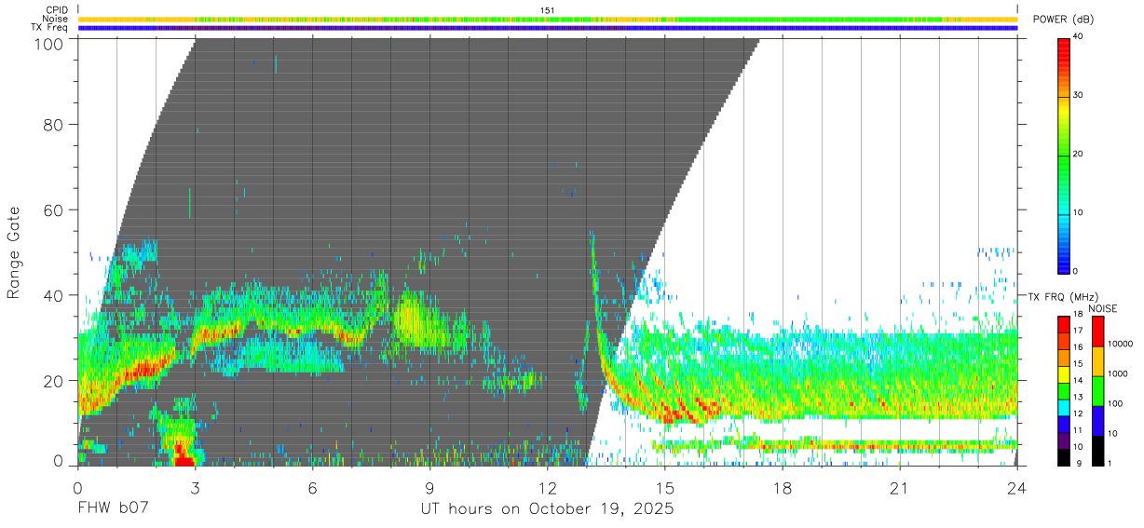Click the 100 label on the NOISE scale
Screen dimensions: 1144x528
1115,403
